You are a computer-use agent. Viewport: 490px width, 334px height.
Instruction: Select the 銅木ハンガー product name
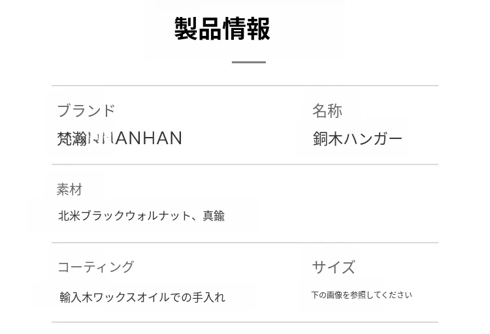pos(357,139)
